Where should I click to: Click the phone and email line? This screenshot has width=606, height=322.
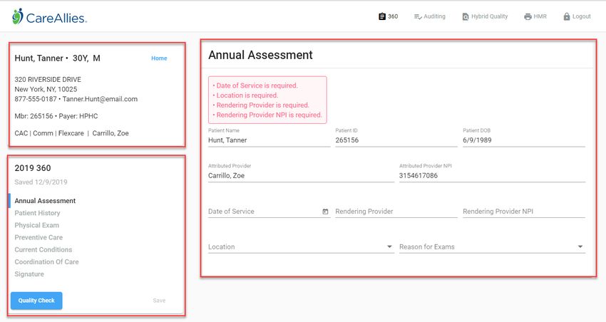pos(76,99)
